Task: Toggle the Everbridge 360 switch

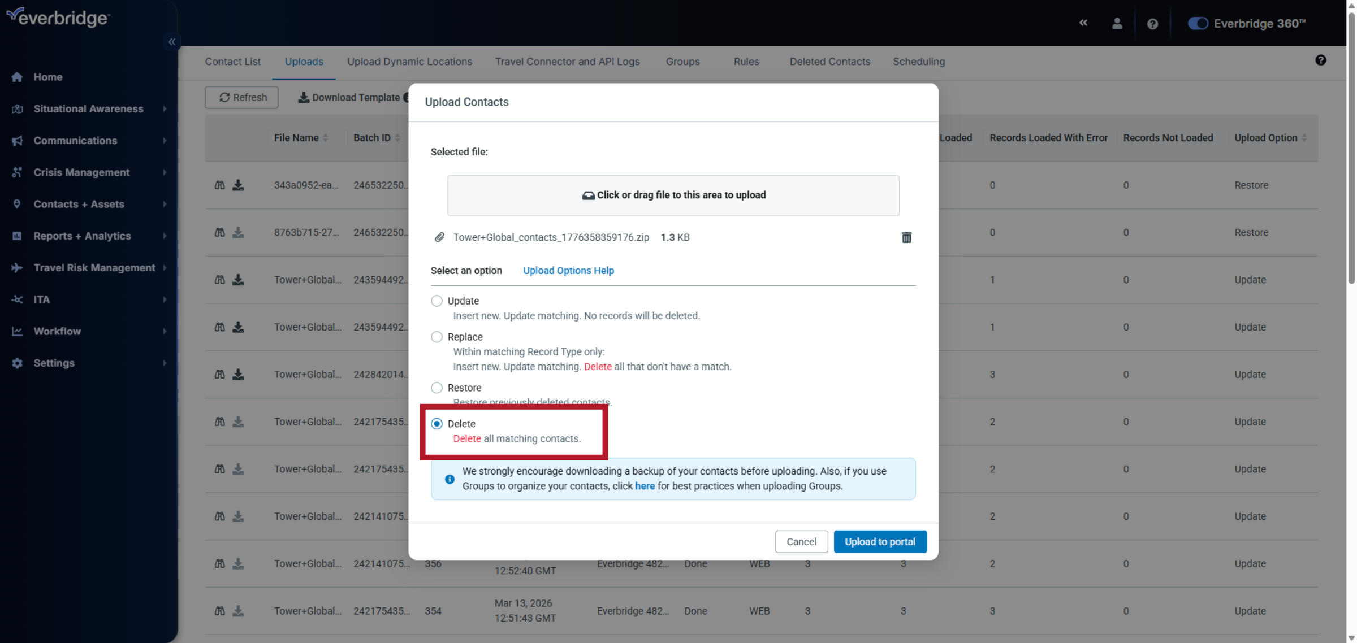Action: tap(1198, 23)
